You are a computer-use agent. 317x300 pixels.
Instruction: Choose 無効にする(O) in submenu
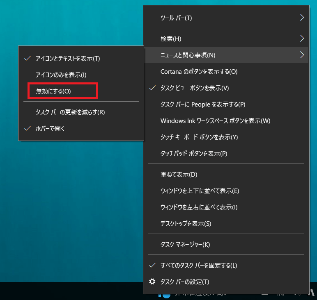coord(81,91)
